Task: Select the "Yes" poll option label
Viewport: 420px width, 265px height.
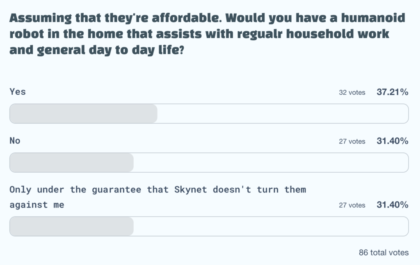Action: [18, 92]
